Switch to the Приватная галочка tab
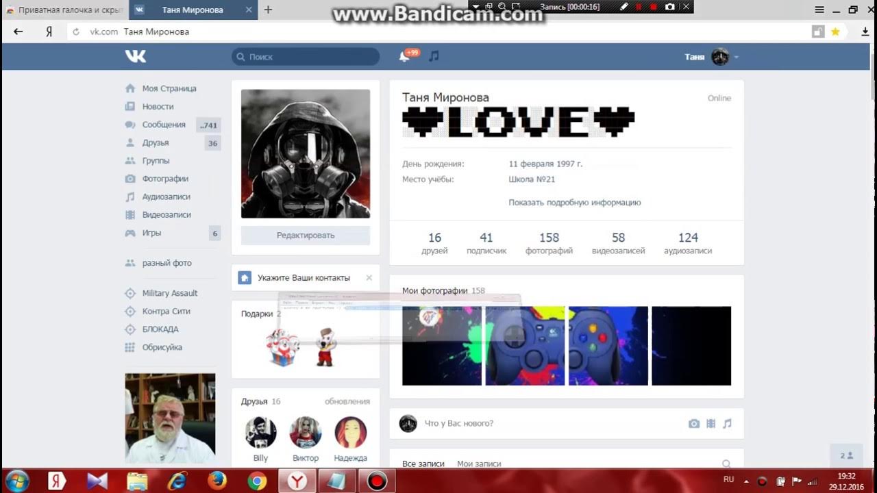This screenshot has height=493, width=877. click(64, 10)
